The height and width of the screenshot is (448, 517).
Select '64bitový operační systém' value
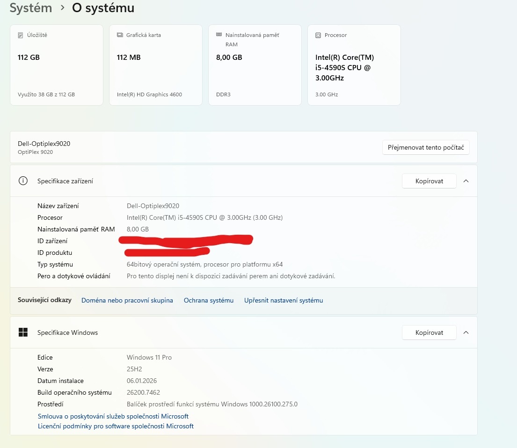coord(205,264)
